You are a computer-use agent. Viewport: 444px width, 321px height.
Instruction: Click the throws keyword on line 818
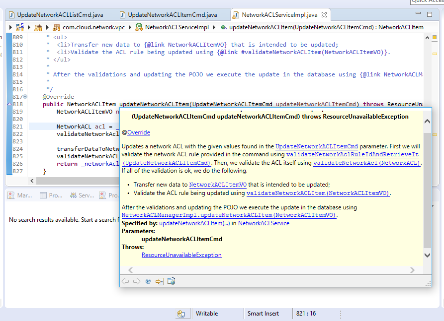[x=373, y=104]
